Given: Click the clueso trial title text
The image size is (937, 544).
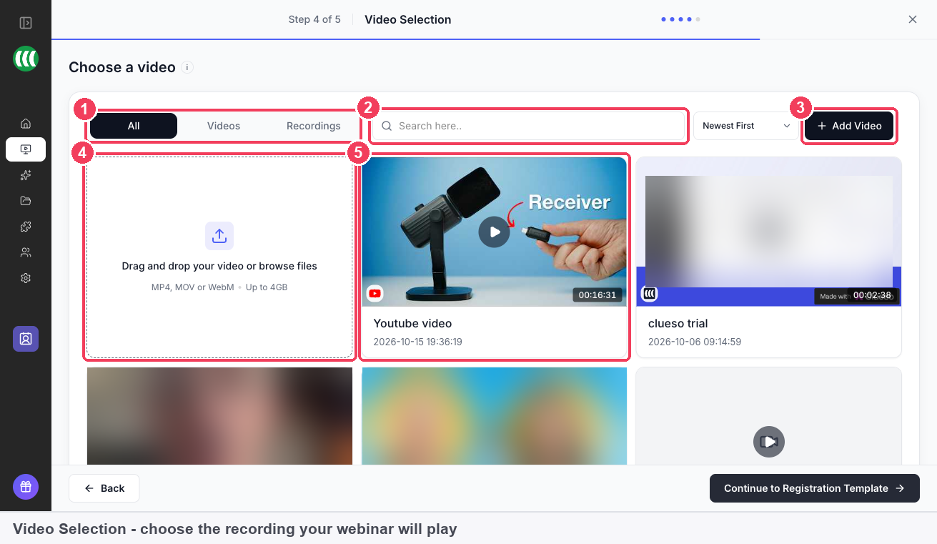Looking at the screenshot, I should tap(678, 323).
